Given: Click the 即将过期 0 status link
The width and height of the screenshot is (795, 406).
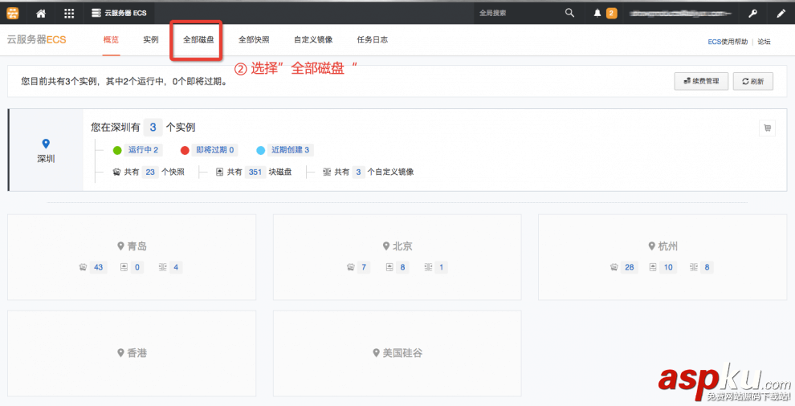Looking at the screenshot, I should [x=215, y=150].
